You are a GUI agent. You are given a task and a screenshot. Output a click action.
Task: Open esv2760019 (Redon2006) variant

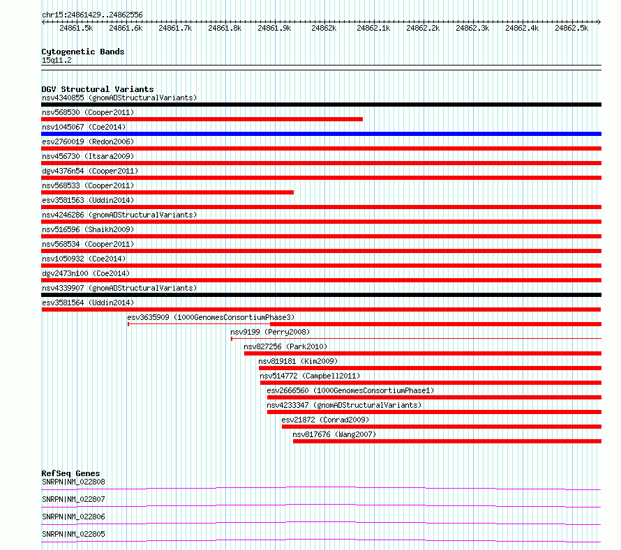(x=88, y=142)
